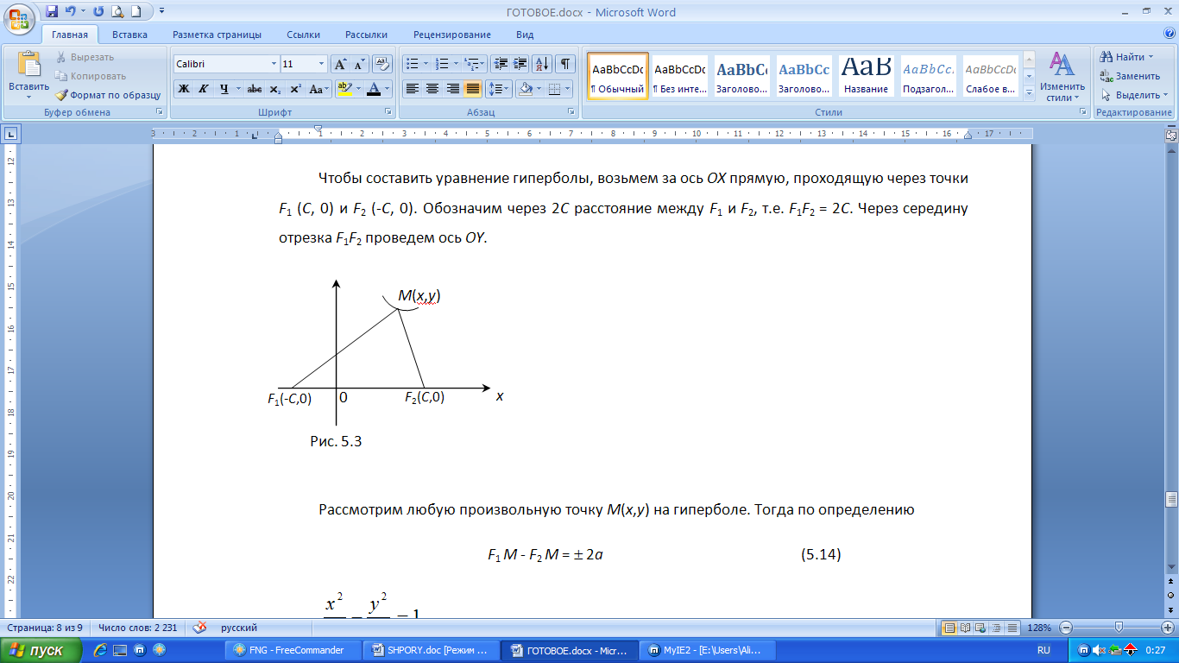The image size is (1179, 663).
Task: Switch to the Рецензирование tab
Action: [452, 35]
